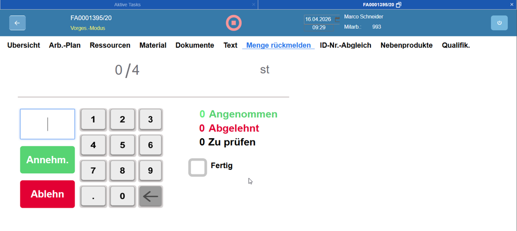Toggle the Fertig checkbox
The image size is (517, 231).
point(198,167)
